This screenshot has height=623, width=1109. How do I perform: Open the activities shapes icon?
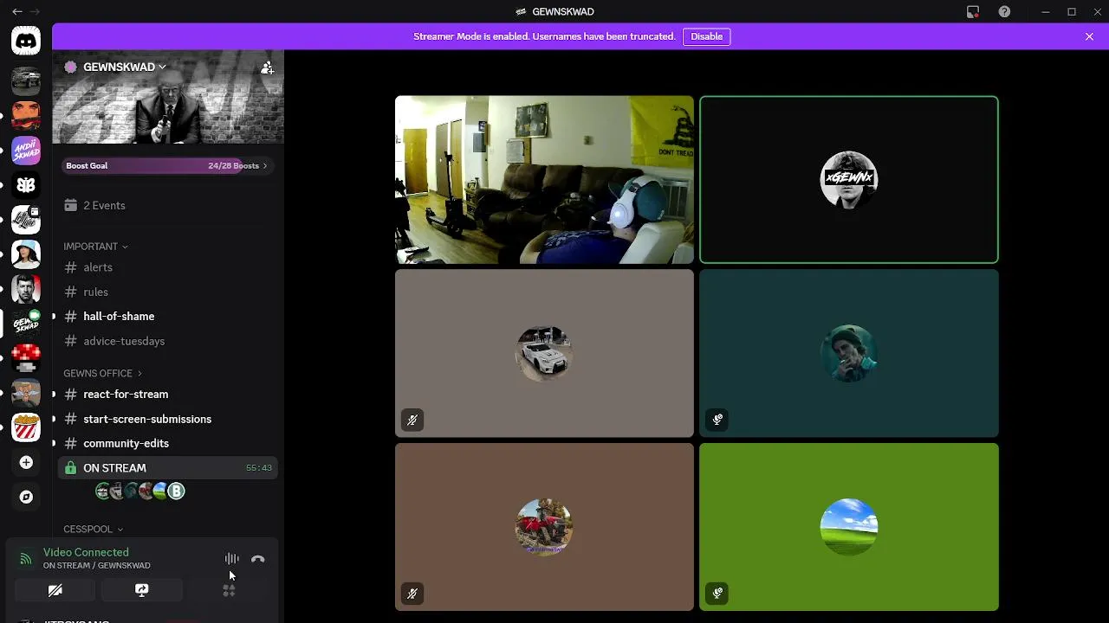[x=229, y=590]
